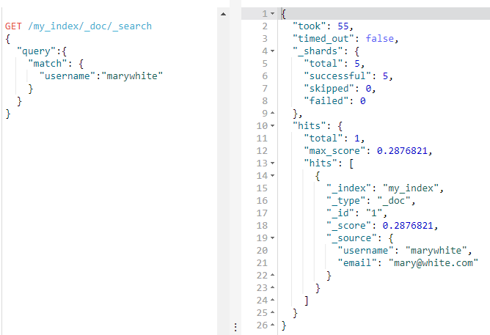The image size is (490, 335).
Task: Collapse the hit object on line 14
Action: click(272, 176)
